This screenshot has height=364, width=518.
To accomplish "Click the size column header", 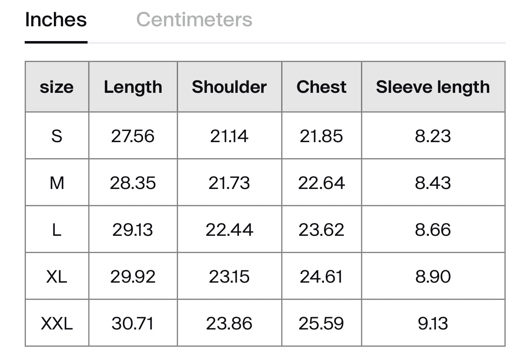I will tap(57, 87).
